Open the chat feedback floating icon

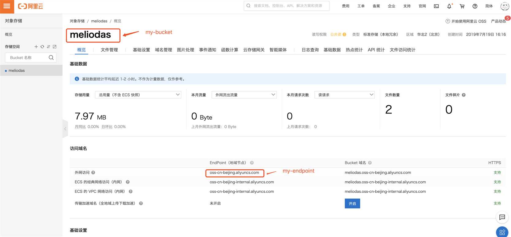click(502, 217)
